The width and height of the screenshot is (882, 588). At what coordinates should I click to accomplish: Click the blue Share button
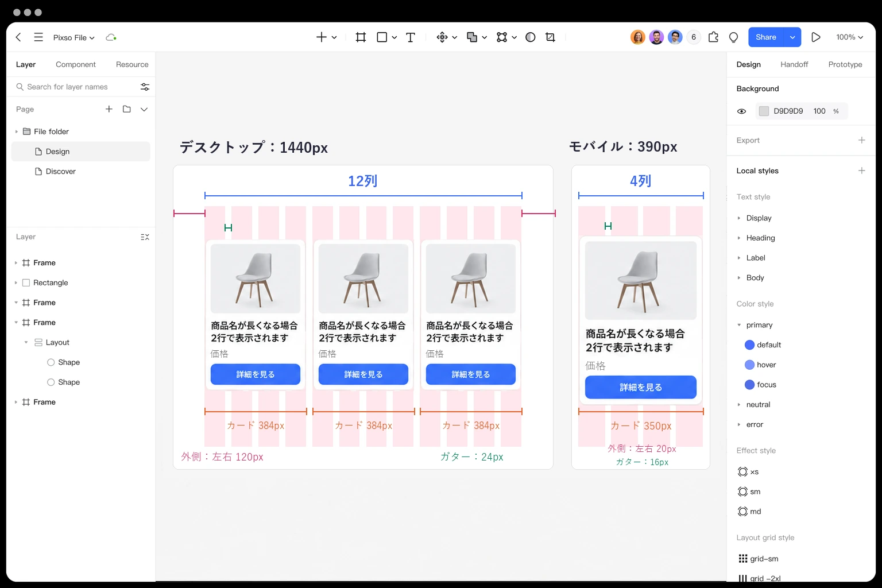(x=766, y=37)
